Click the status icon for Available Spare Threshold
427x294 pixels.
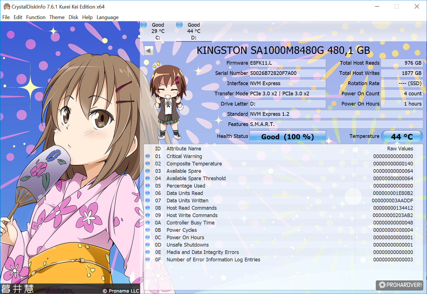148,178
